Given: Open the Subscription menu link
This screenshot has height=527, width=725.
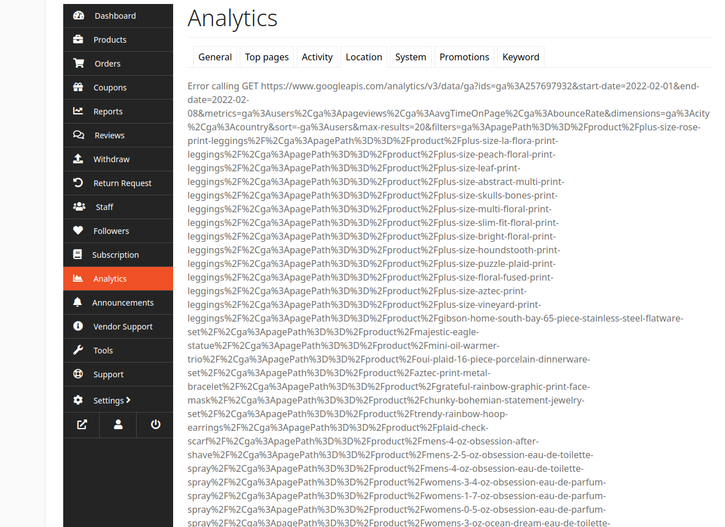Looking at the screenshot, I should 118,255.
